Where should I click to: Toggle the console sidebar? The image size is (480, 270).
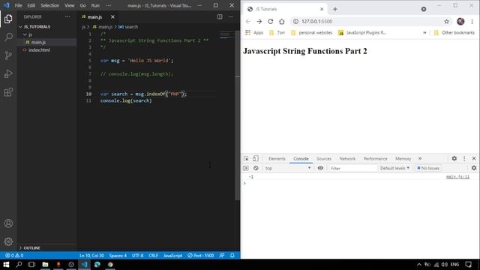pos(246,168)
